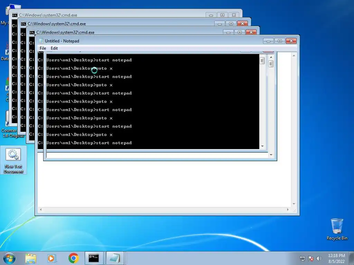Open the Recycle Bin desktop icon
The width and height of the screenshot is (354, 265).
pos(337,229)
